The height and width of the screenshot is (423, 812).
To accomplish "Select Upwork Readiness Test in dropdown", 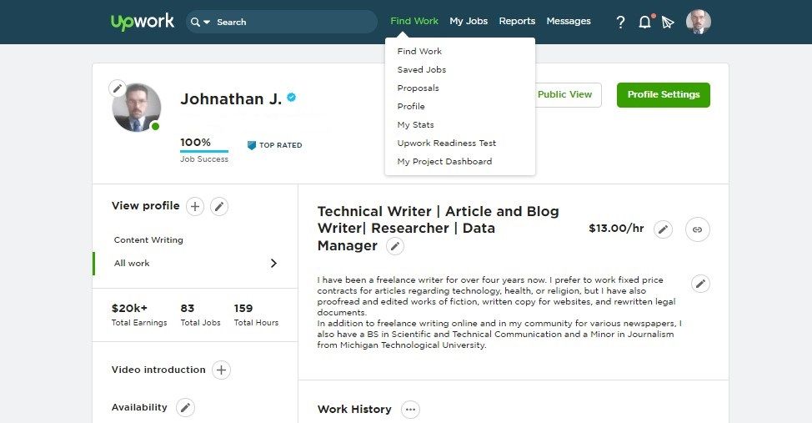I will point(446,143).
